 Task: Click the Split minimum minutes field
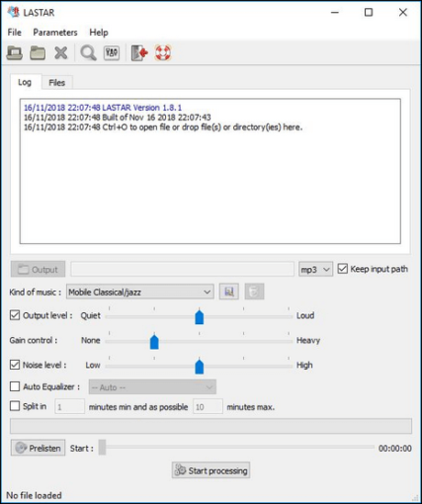(69, 406)
